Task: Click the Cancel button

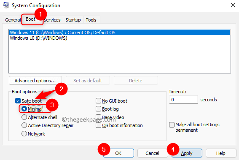Action: [x=153, y=153]
